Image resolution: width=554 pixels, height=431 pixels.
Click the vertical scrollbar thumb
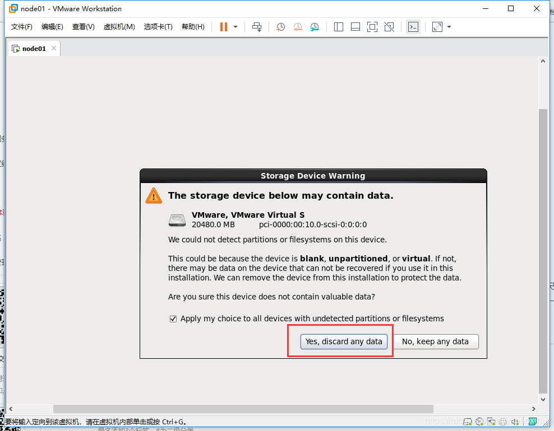coord(543,251)
